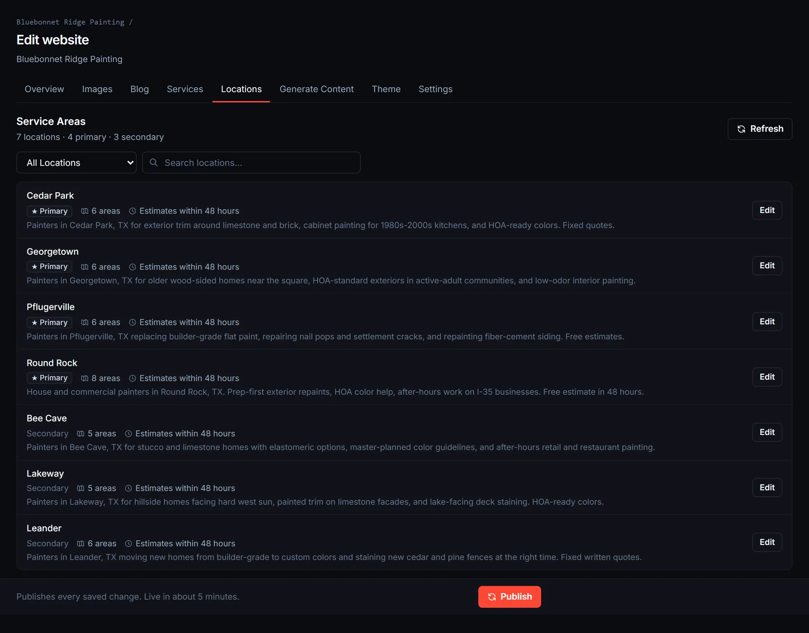Click the search magnifier icon
Image resolution: width=809 pixels, height=633 pixels.
tap(154, 163)
